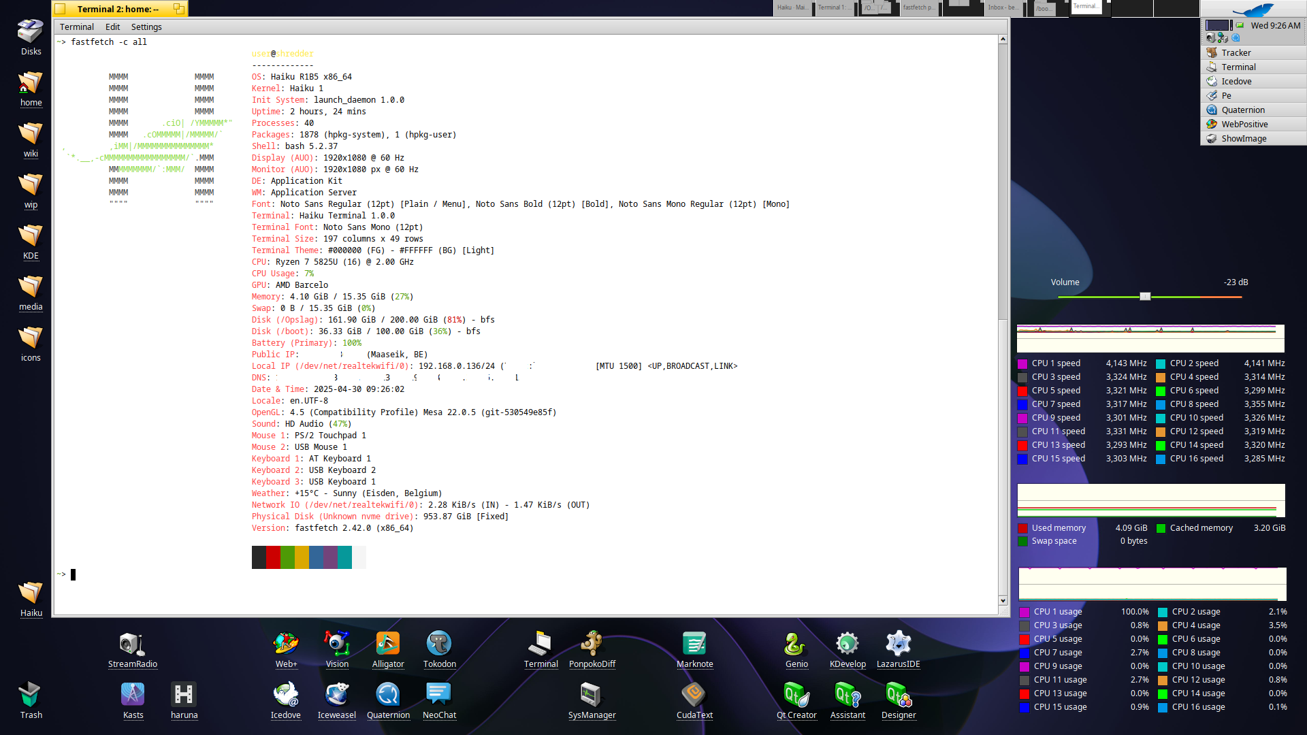This screenshot has height=735, width=1307.
Task: Launch the KDevelop icon
Action: pyautogui.click(x=847, y=644)
